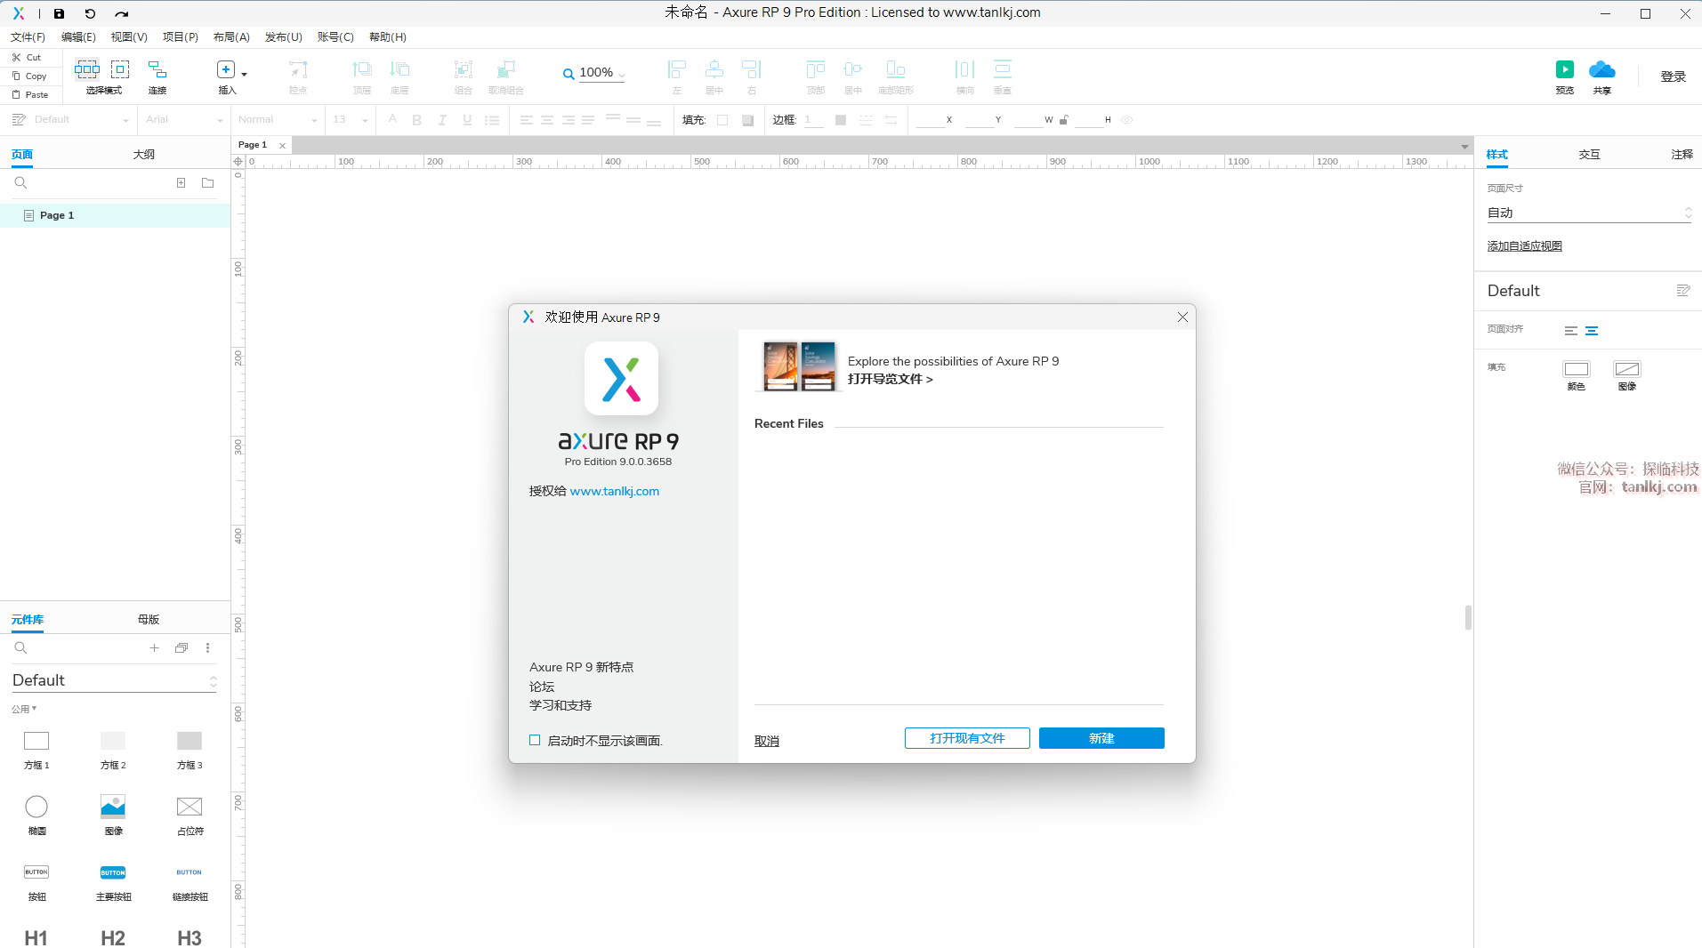Select center page alignment option
The height and width of the screenshot is (948, 1702).
pos(1592,331)
